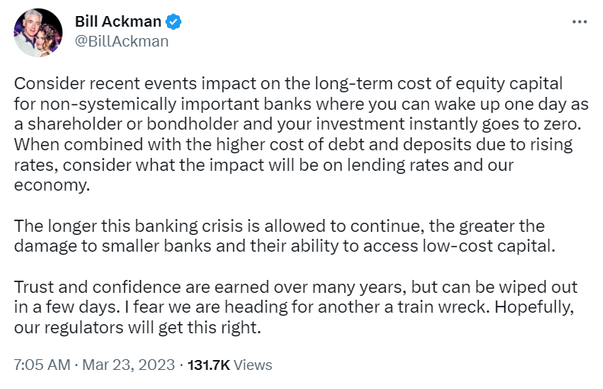The width and height of the screenshot is (603, 389).
Task: Click the 131.7K view count
Action: 209,365
